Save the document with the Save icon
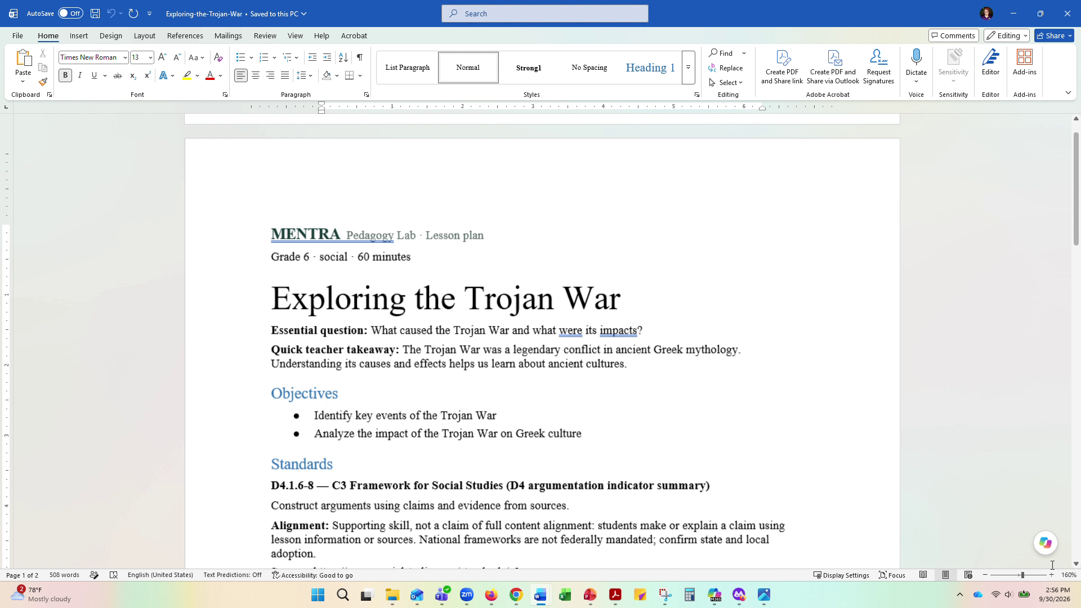 (95, 14)
